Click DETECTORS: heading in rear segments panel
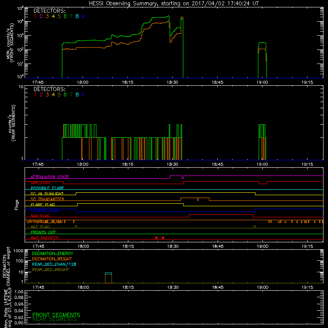The height and width of the screenshot is (328, 328). coord(50,89)
